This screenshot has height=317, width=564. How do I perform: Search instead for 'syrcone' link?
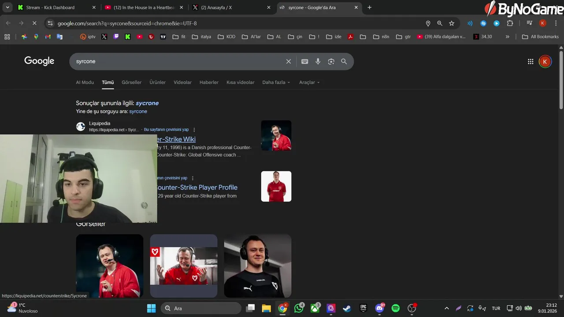click(138, 111)
